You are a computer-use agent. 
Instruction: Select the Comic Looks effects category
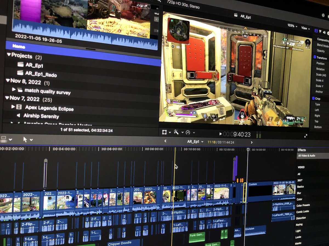(302, 212)
